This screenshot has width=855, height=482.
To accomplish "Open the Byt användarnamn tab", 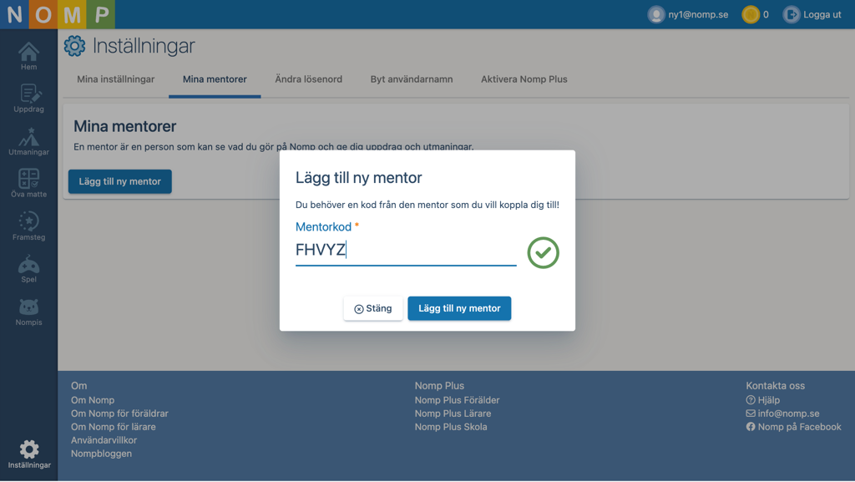I will pos(412,79).
